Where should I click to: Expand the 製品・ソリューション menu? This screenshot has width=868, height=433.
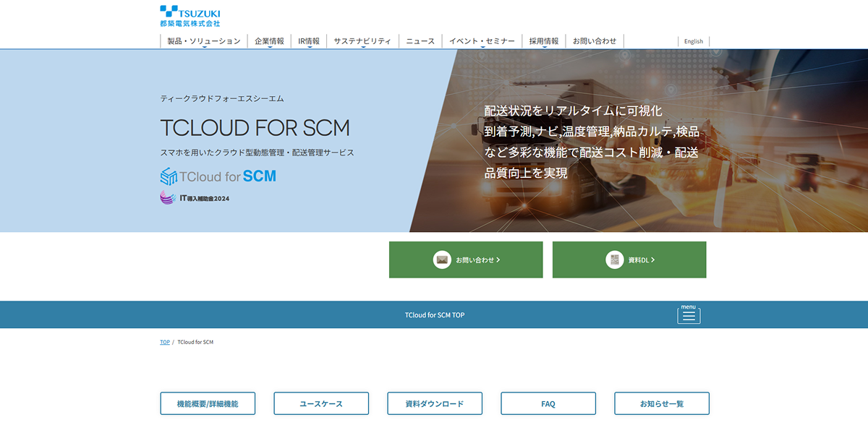point(203,41)
